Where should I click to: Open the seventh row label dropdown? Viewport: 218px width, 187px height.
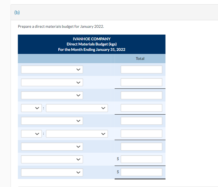click(x=52, y=147)
